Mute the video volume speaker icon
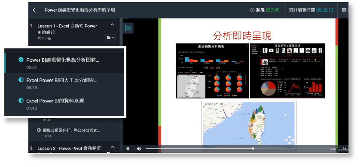This screenshot has height=167, width=361. click(x=139, y=149)
